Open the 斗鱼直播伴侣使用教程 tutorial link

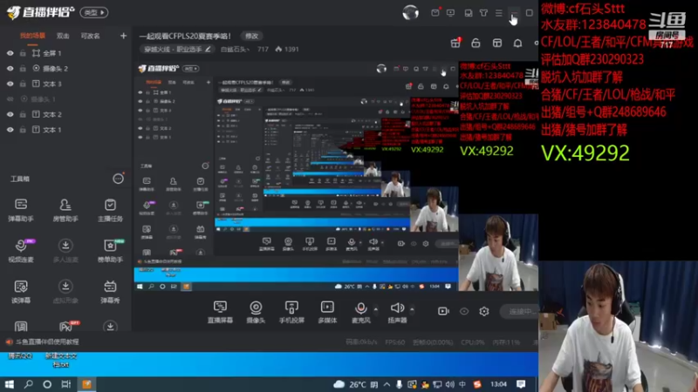[47, 341]
